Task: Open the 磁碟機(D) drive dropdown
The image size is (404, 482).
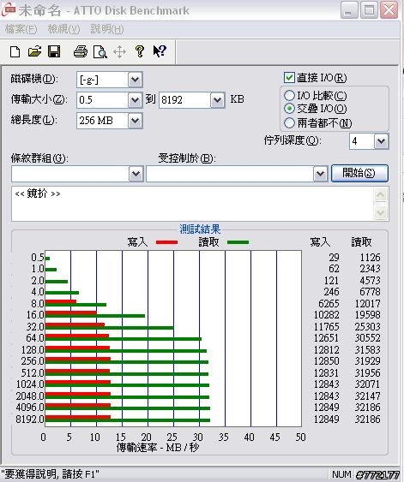Action: pos(136,80)
